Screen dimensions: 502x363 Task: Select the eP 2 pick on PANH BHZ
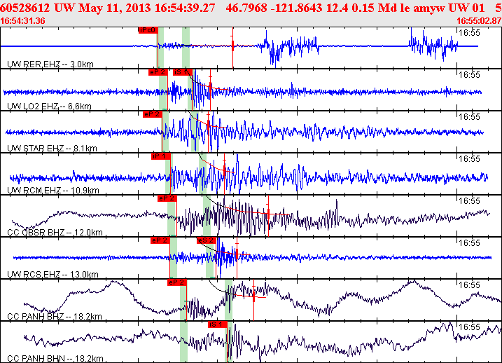[x=176, y=282]
